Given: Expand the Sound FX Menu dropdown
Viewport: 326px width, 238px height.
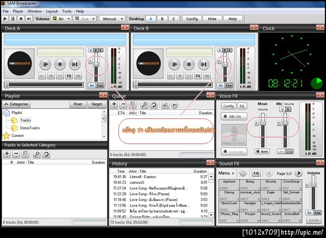Looking at the screenshot, I should click(227, 173).
